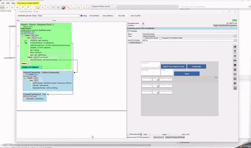This screenshot has height=148, width=251.
Task: Click the checkmark validation toolbar icon
Action: click(79, 7)
